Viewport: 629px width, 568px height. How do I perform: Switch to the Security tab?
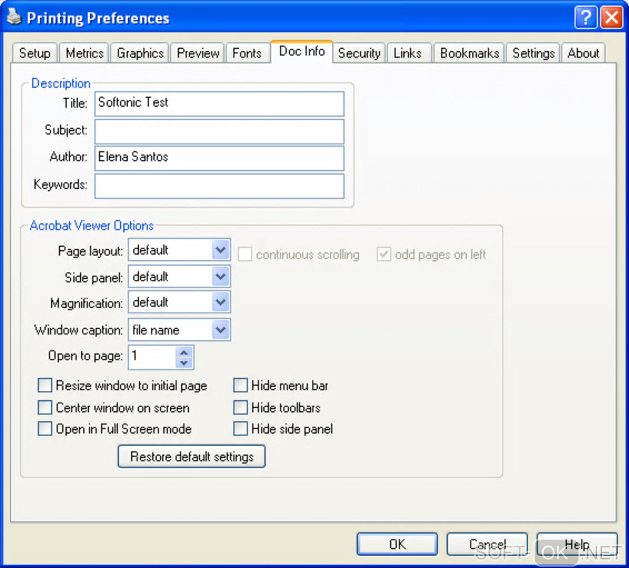click(x=359, y=53)
